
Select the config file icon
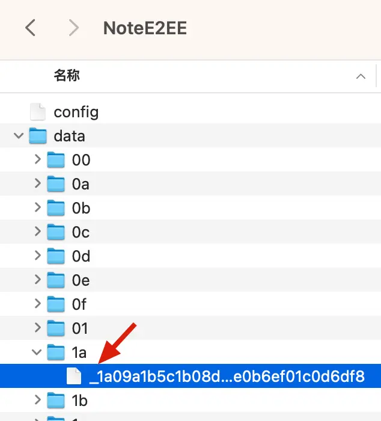point(38,111)
